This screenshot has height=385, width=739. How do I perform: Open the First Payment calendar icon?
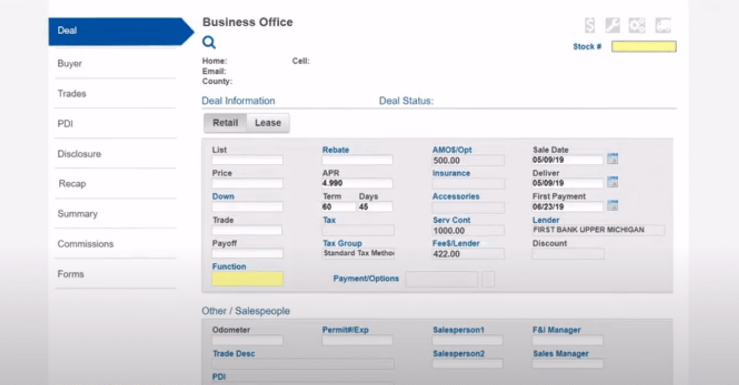[x=612, y=205]
